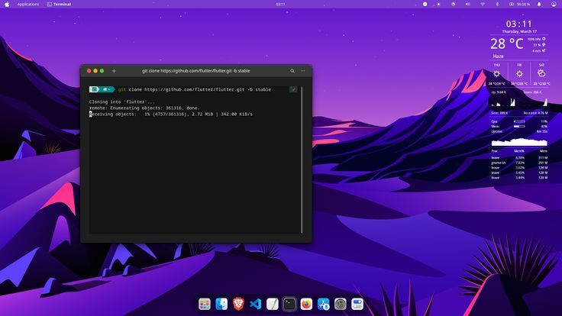
Task: Open the toggle switches app in dock
Action: pyautogui.click(x=357, y=305)
